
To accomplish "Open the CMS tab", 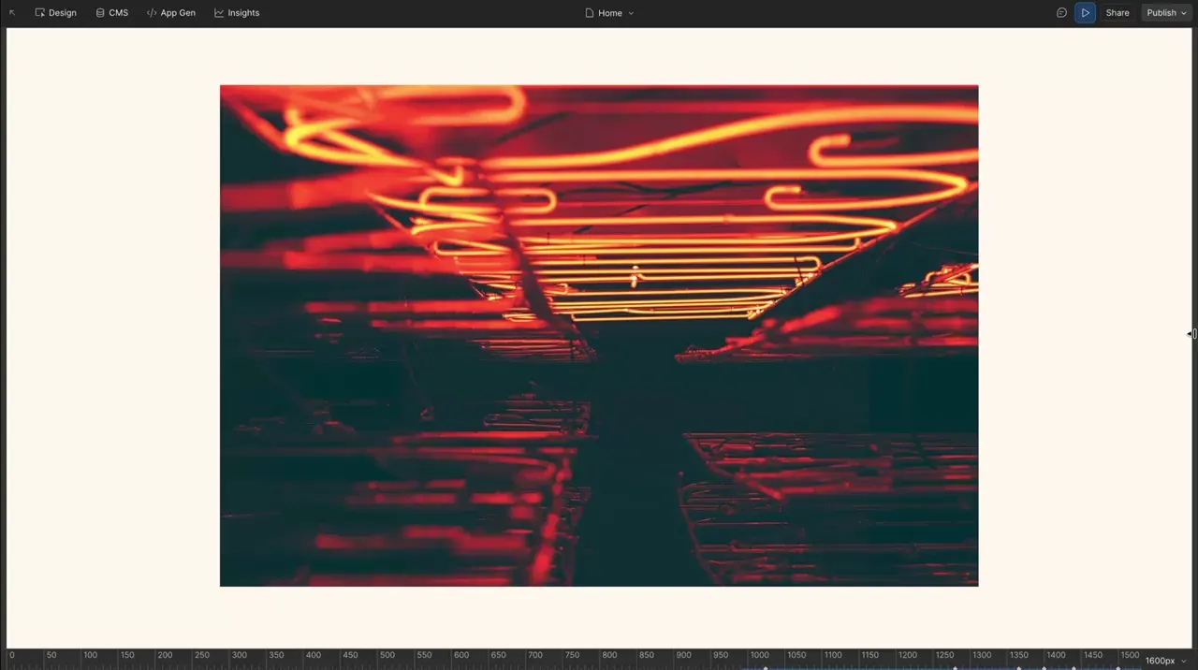I will [x=111, y=13].
